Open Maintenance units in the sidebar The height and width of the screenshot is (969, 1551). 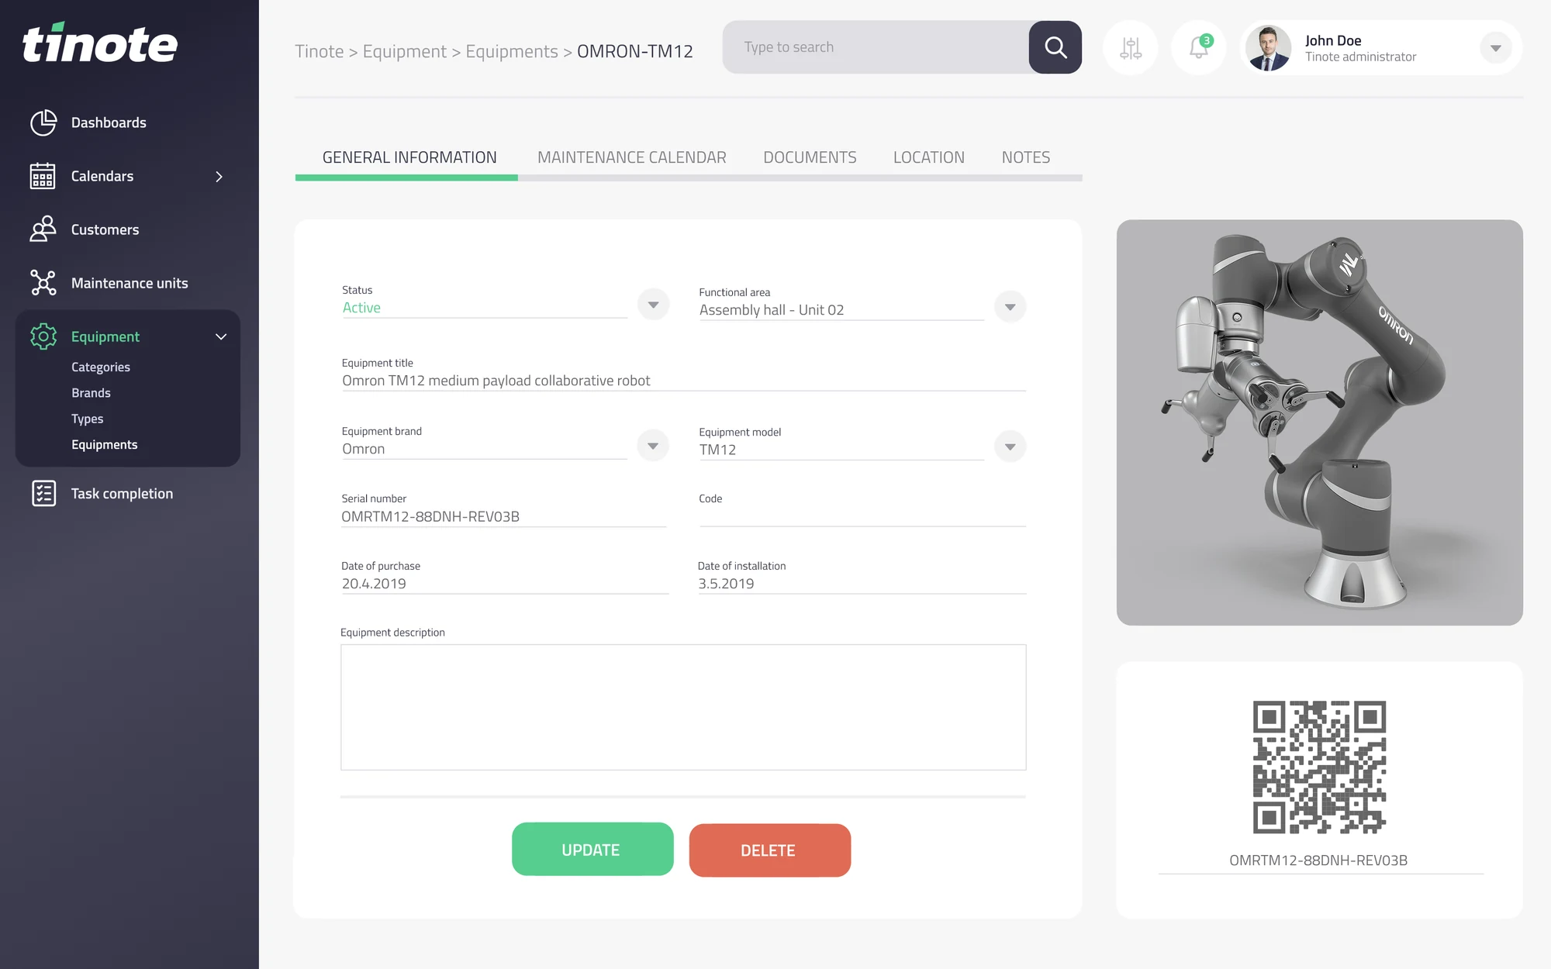[130, 283]
